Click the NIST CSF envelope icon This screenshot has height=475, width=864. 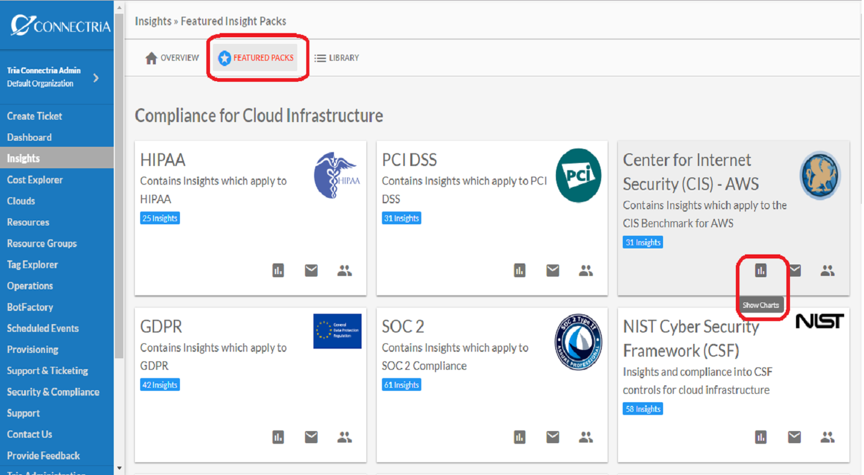795,437
